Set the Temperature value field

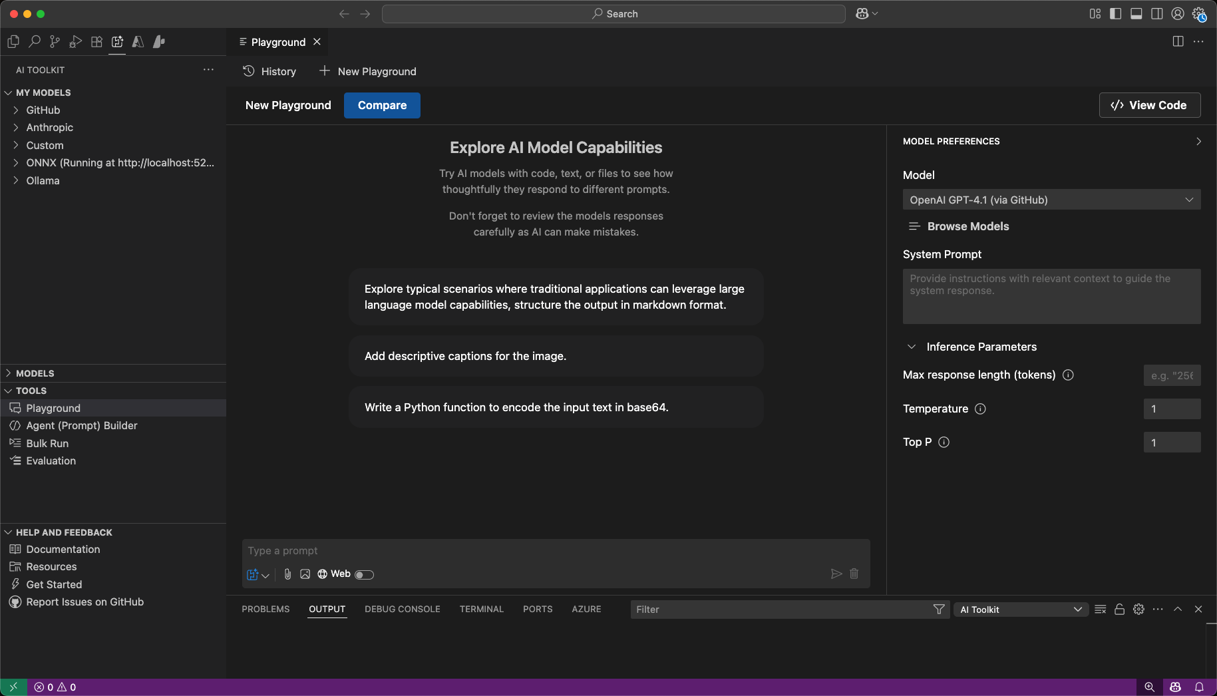coord(1172,409)
